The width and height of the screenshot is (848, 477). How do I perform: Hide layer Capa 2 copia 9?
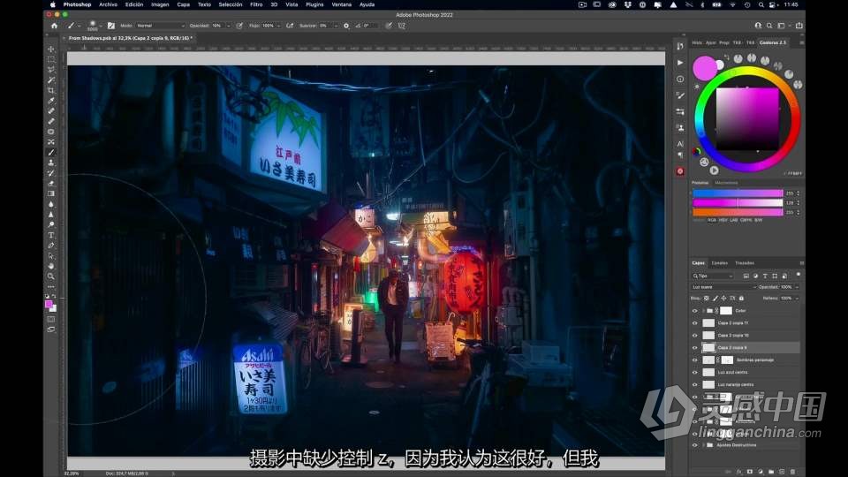(x=695, y=348)
